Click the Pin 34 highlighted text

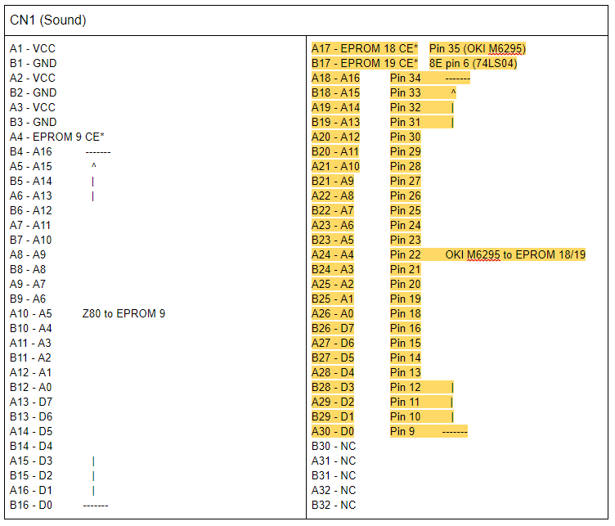(406, 79)
